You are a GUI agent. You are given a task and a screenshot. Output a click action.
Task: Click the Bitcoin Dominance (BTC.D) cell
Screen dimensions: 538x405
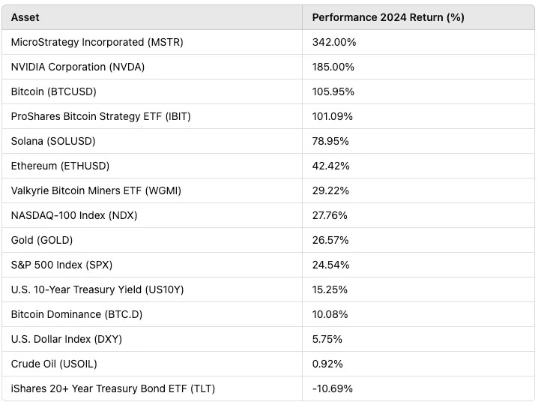coord(76,314)
